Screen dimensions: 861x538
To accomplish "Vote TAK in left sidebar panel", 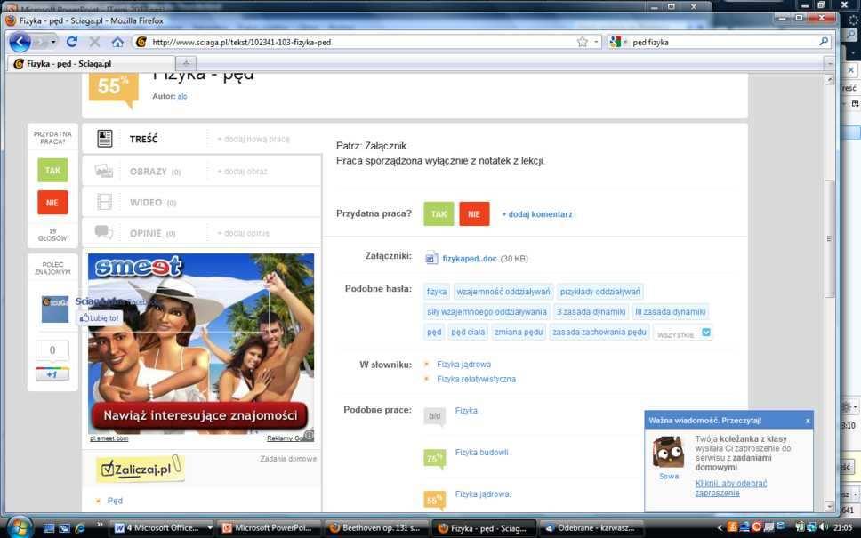I will tap(52, 170).
